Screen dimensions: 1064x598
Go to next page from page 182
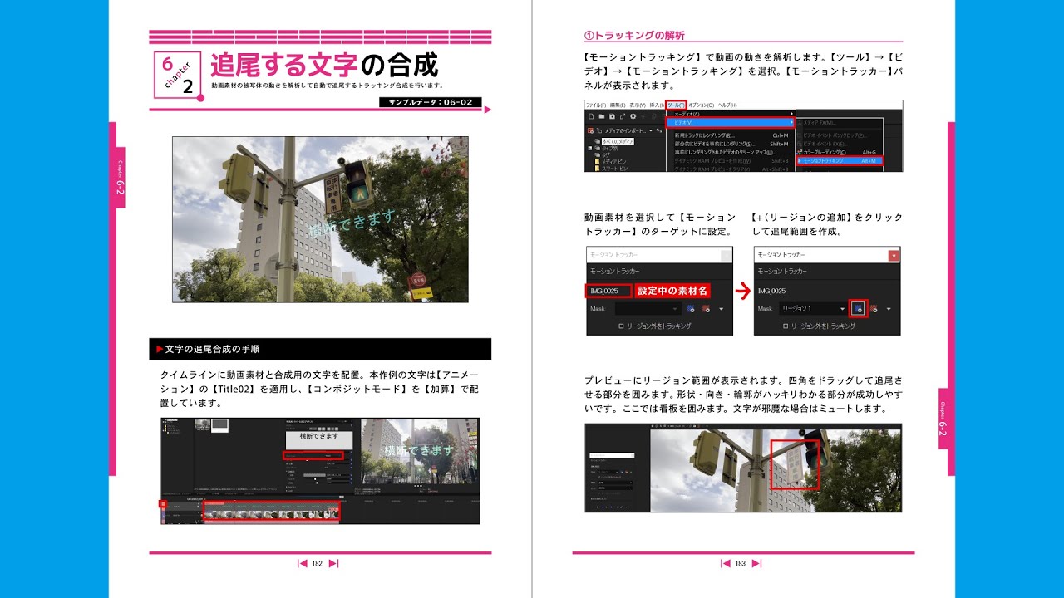click(334, 563)
